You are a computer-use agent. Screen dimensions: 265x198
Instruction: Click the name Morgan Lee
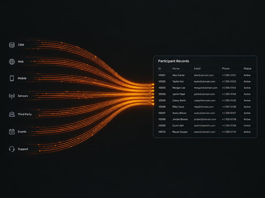pyautogui.click(x=179, y=88)
